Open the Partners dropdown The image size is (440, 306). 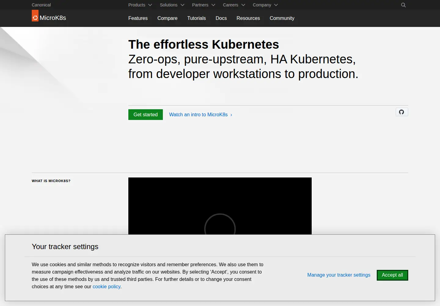point(204,5)
